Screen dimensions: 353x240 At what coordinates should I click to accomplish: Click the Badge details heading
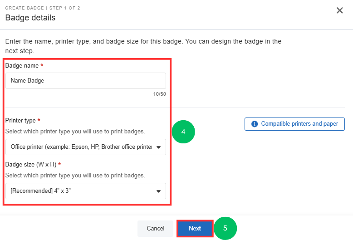point(30,18)
